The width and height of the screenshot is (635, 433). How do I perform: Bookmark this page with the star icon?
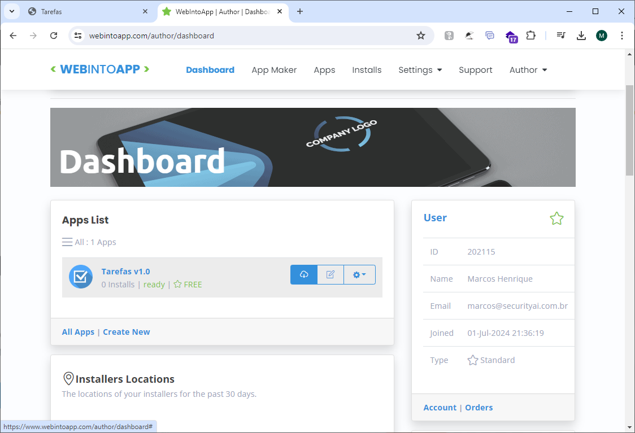click(421, 36)
